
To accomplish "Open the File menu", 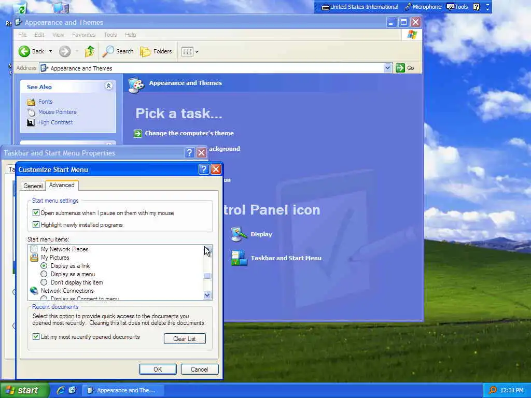I will pos(22,35).
